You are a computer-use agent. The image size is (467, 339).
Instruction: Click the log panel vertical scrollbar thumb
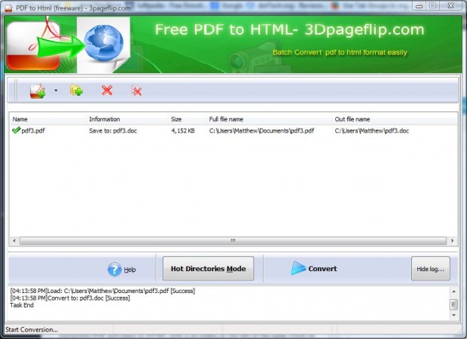453,304
